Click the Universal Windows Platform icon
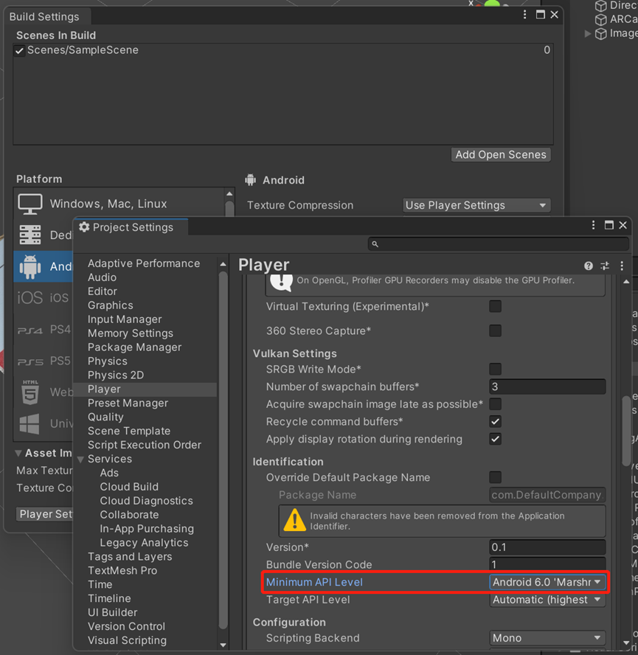This screenshot has width=638, height=655. tap(30, 423)
